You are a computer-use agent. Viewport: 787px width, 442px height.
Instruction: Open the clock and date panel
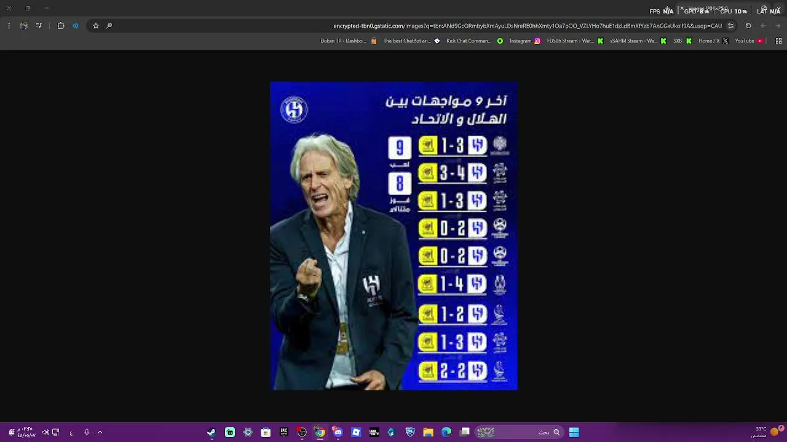pyautogui.click(x=21, y=432)
